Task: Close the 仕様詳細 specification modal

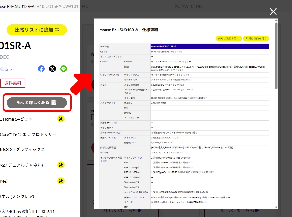Action: [273, 11]
